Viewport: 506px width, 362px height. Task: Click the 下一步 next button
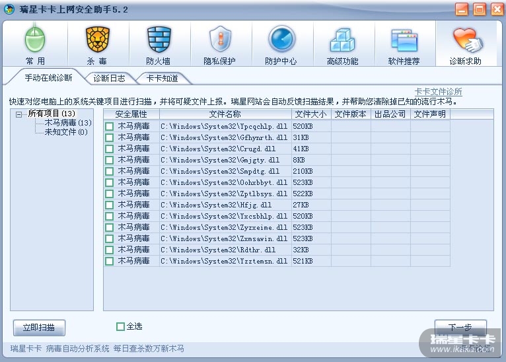(460, 328)
